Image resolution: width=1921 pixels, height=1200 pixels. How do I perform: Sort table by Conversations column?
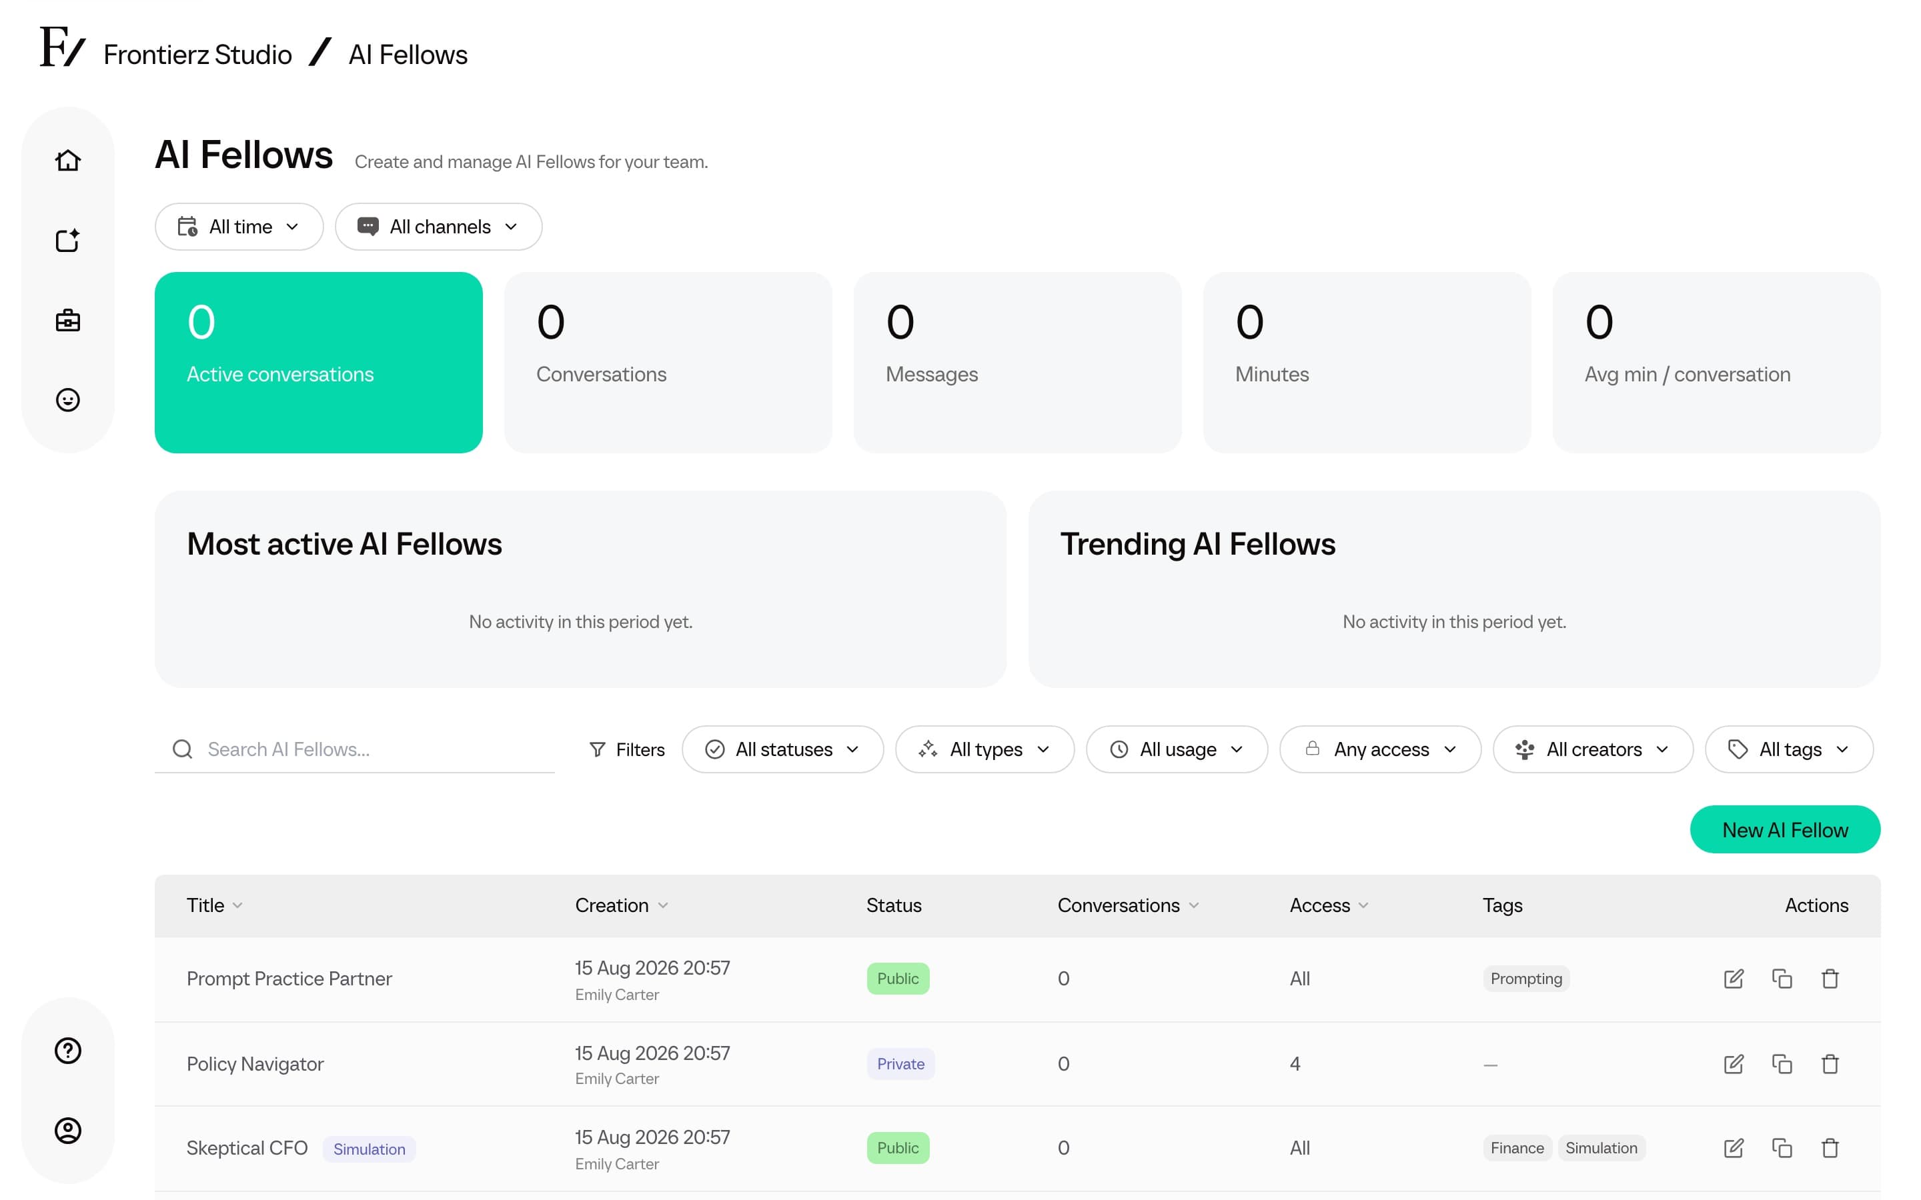(1128, 905)
